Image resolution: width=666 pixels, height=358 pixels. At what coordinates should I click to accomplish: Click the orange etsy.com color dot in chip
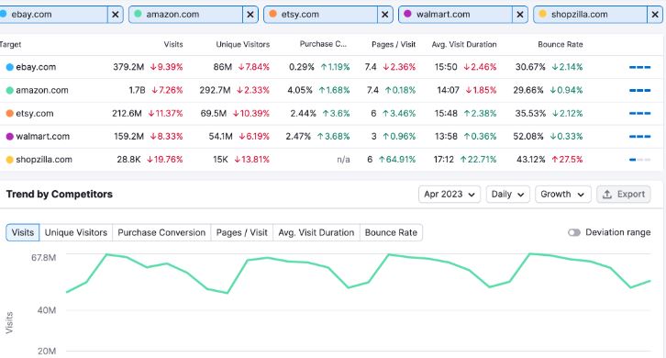(272, 14)
